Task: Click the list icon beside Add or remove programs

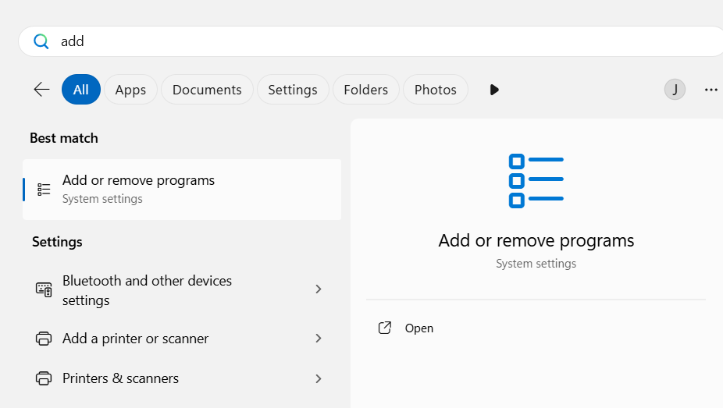Action: (x=44, y=190)
